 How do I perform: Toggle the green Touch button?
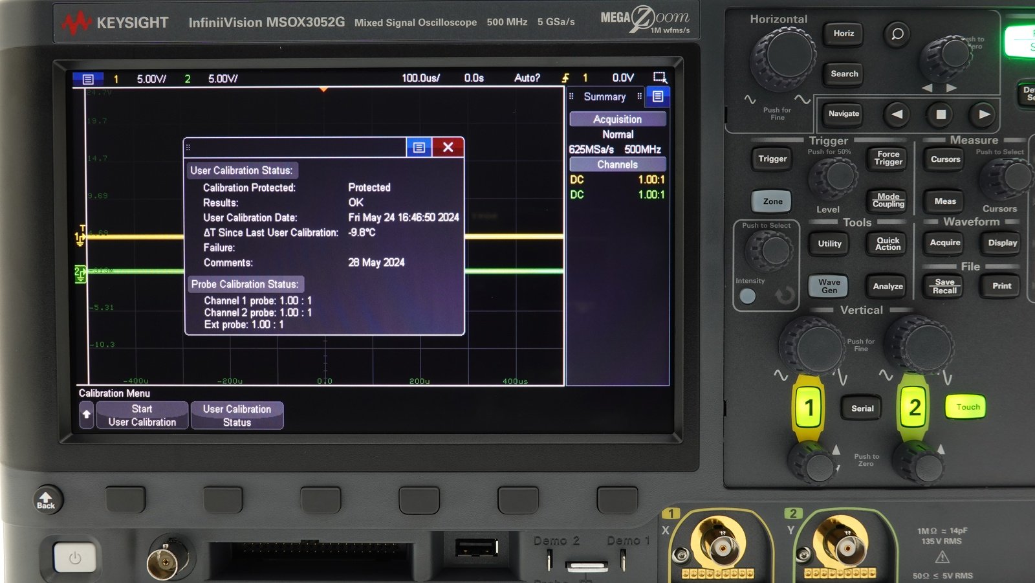tap(968, 408)
